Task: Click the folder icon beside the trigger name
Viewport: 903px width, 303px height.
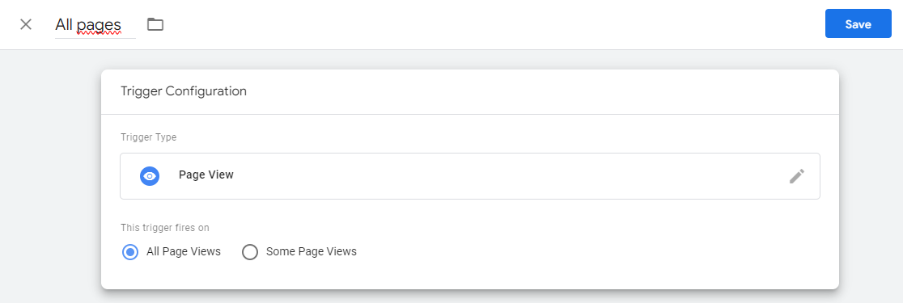Action: coord(155,24)
